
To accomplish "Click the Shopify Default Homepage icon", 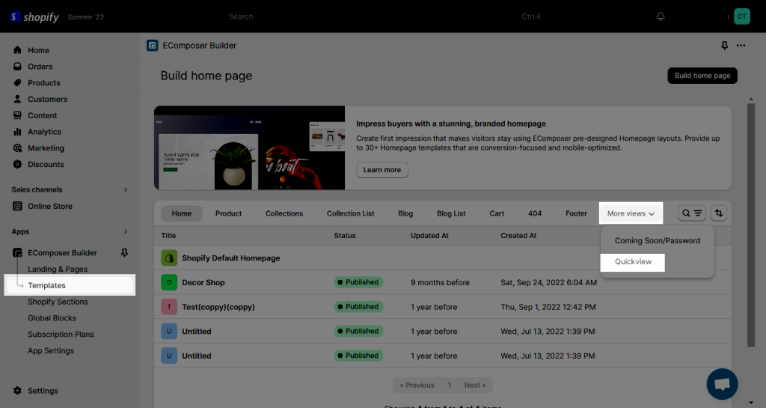I will pyautogui.click(x=169, y=258).
